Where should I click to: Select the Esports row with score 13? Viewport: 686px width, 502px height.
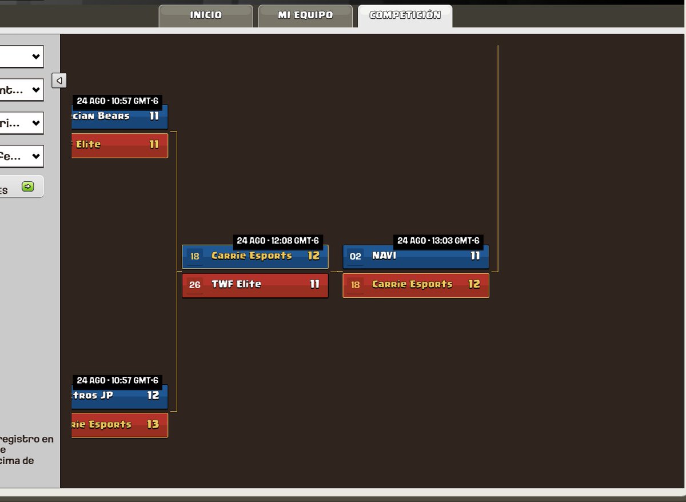pyautogui.click(x=119, y=425)
